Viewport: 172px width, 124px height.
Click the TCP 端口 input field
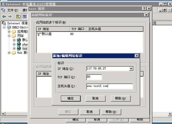coord(94,77)
